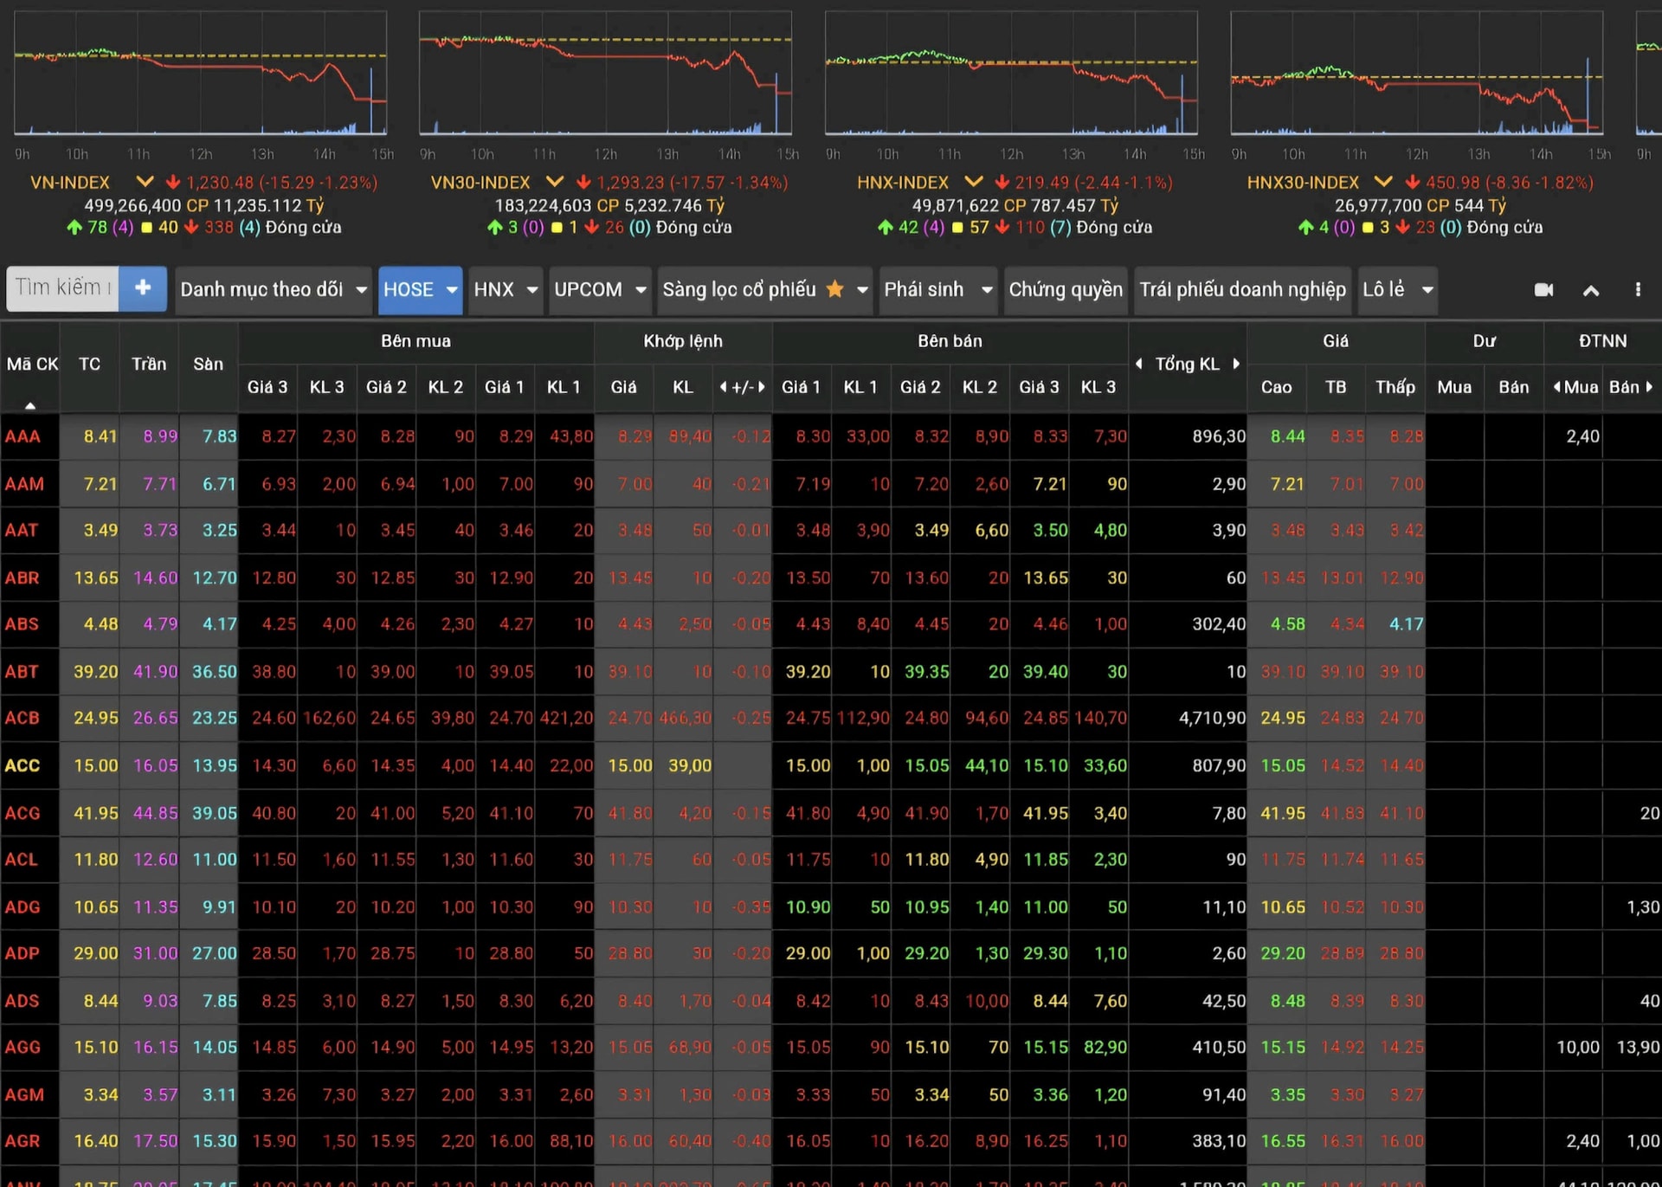Open stock symbol ABS
Image resolution: width=1662 pixels, height=1187 pixels.
point(23,623)
